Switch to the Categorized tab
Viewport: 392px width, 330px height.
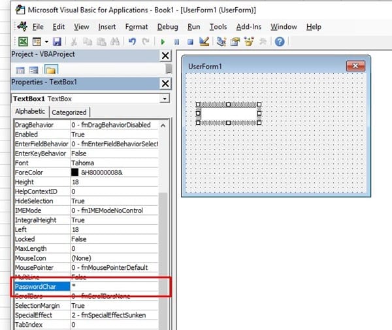click(69, 112)
